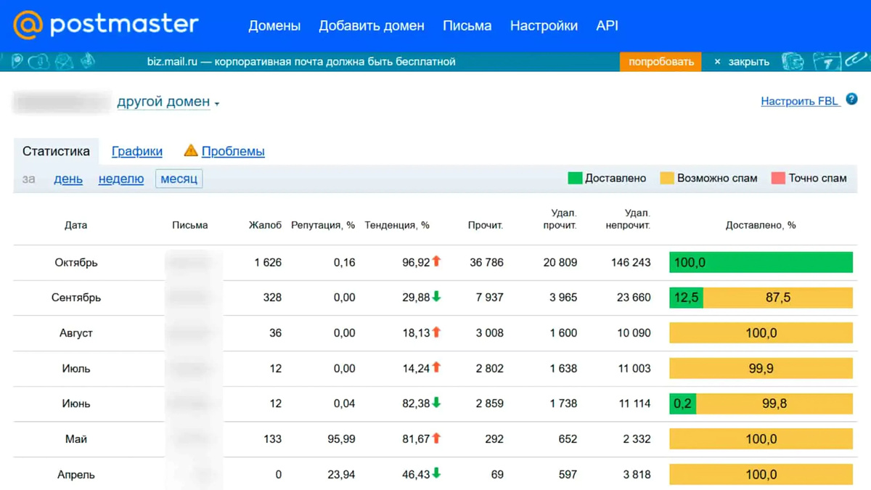Screen dimensions: 871x490
Task: Click the warning triangle beside "Проблемы"
Action: click(x=190, y=151)
